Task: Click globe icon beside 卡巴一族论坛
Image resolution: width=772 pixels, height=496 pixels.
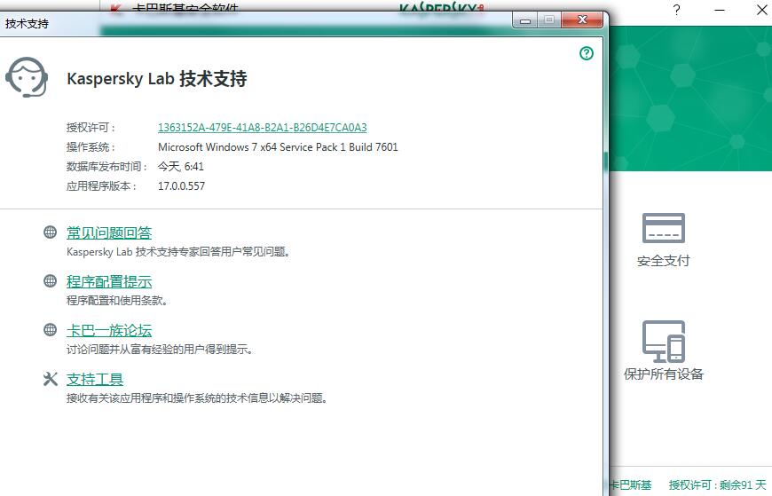Action: click(x=50, y=329)
